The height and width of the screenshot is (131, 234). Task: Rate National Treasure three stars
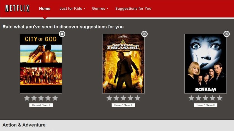pos(123,98)
